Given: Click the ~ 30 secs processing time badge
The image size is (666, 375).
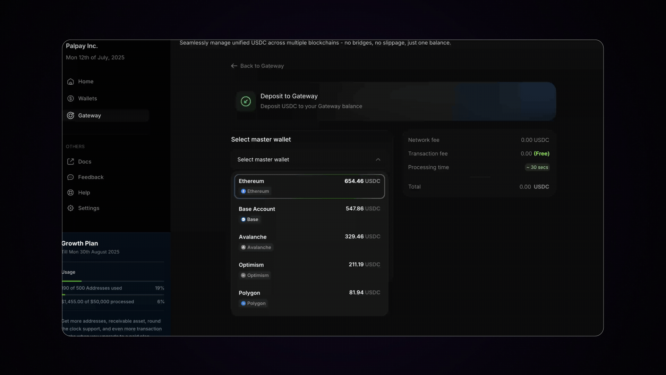Looking at the screenshot, I should [x=537, y=167].
